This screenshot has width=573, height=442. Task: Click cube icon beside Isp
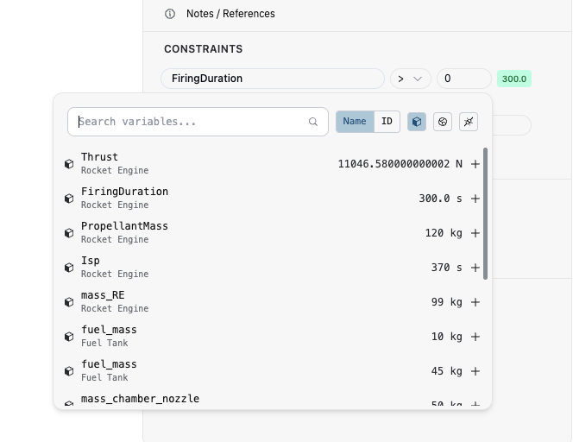pos(69,268)
